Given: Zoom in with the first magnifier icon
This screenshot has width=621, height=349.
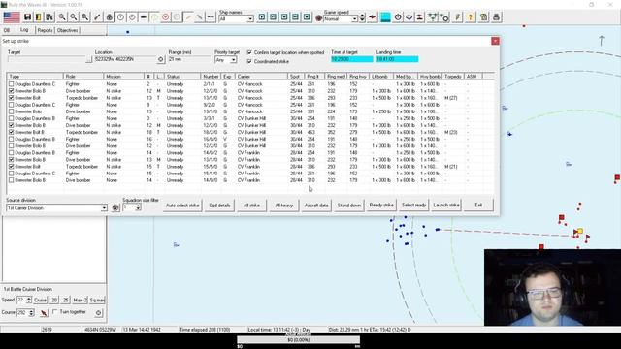Looking at the screenshot, I should click(62, 17).
